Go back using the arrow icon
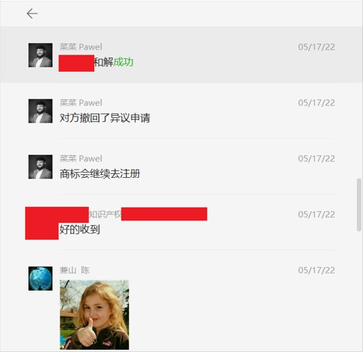The width and height of the screenshot is (363, 352). [32, 13]
